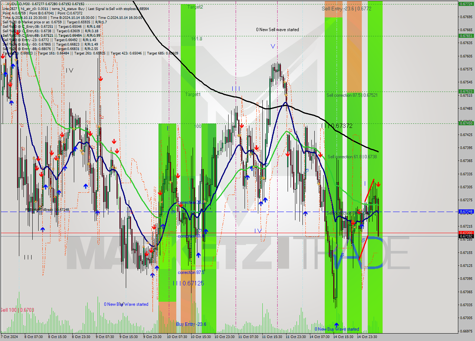This screenshot has height=341, width=475.
Task: Click the 'Buy Entry -23.6' label
Action: [x=191, y=324]
